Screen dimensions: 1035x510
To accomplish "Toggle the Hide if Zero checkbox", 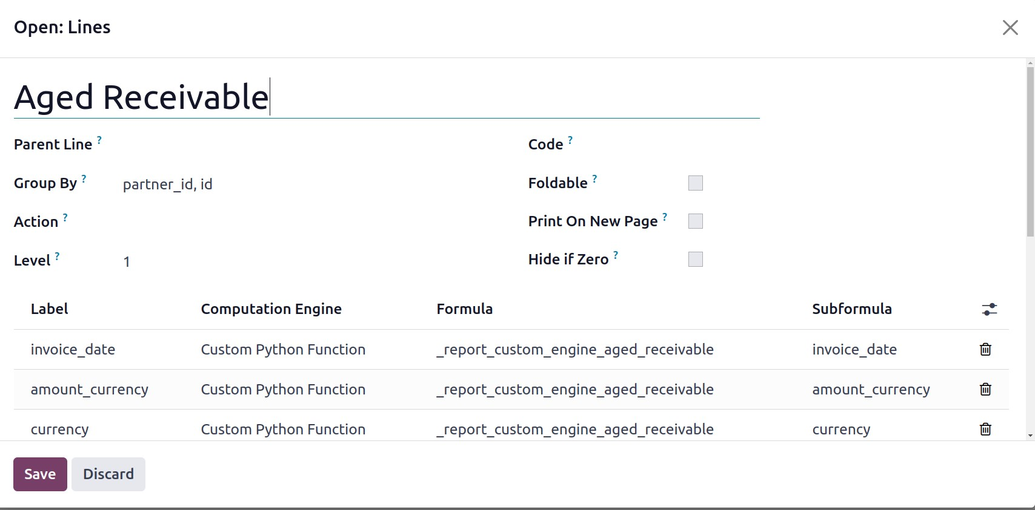I will click(x=695, y=260).
